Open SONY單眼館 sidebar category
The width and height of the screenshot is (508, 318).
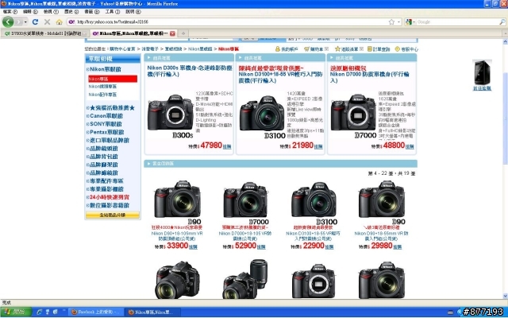(106, 124)
